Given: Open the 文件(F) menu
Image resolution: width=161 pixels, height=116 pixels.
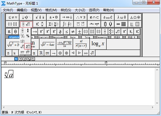Looking at the screenshot, I should pyautogui.click(x=8, y=10).
